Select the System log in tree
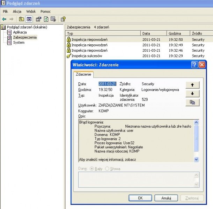Image resolution: width=213 pixels, height=209 pixels. pos(19,43)
